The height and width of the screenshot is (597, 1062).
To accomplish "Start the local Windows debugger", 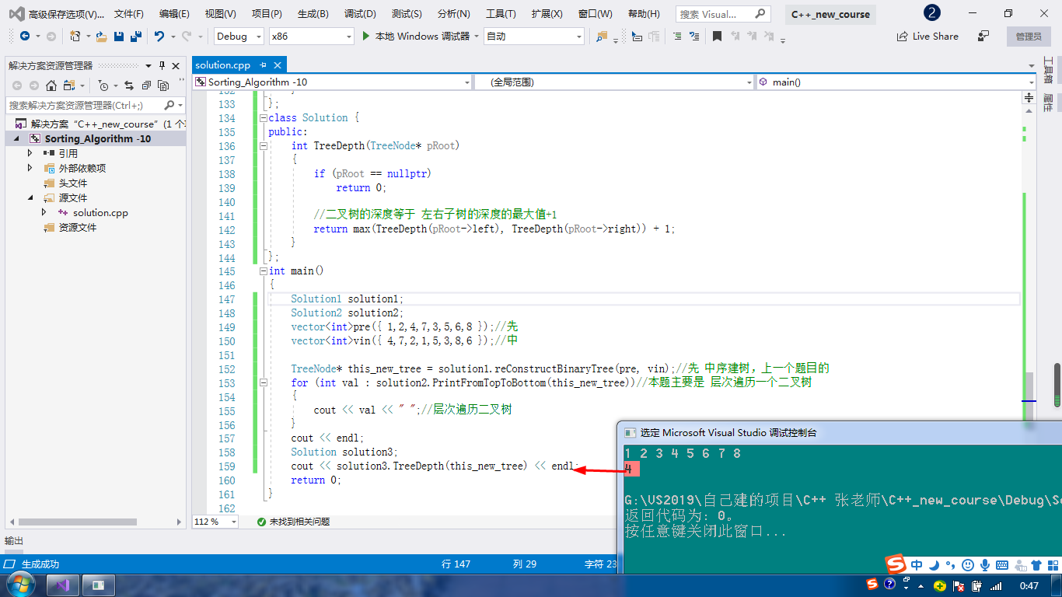I will [x=416, y=37].
